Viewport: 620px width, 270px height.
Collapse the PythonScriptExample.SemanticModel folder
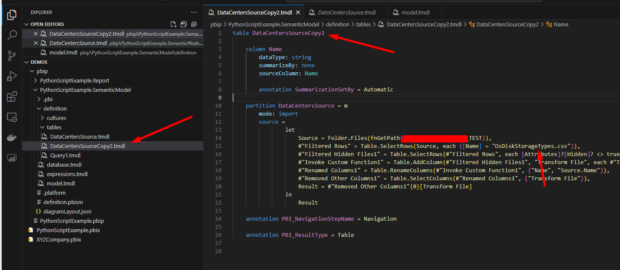[36, 90]
